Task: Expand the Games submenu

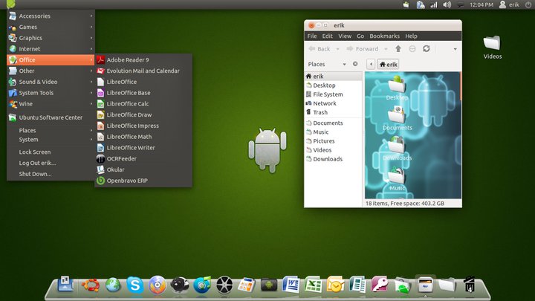Action: (51, 27)
